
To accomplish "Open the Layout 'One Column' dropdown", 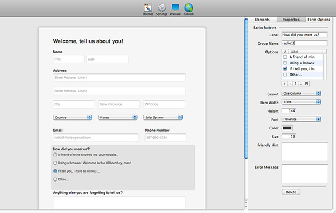I will pos(301,94).
